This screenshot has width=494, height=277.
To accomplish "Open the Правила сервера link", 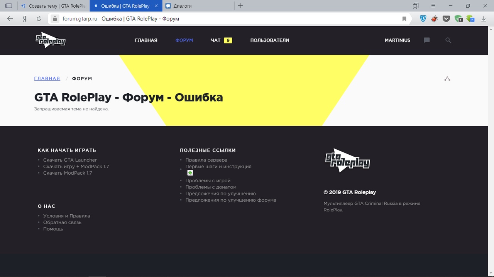I will [x=206, y=160].
